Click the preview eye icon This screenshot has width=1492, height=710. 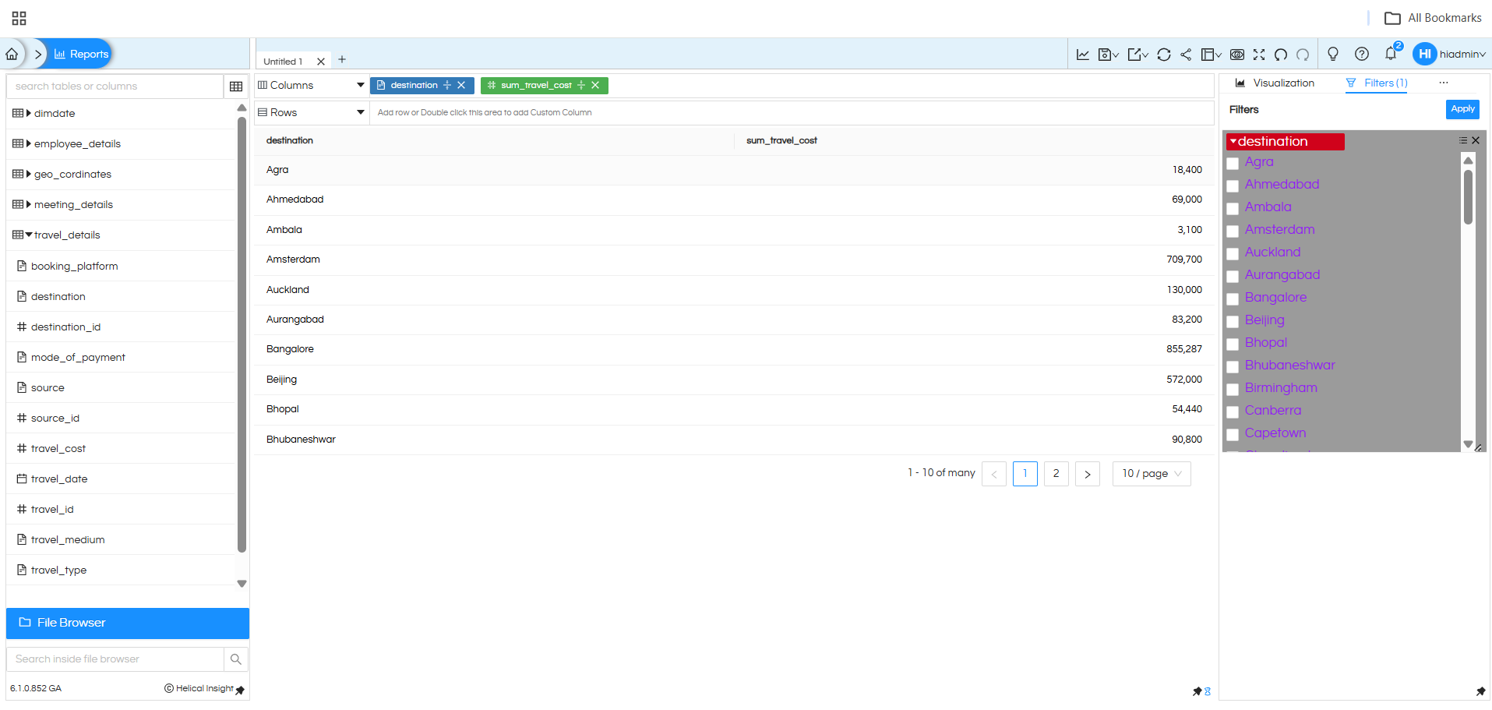click(x=1237, y=55)
